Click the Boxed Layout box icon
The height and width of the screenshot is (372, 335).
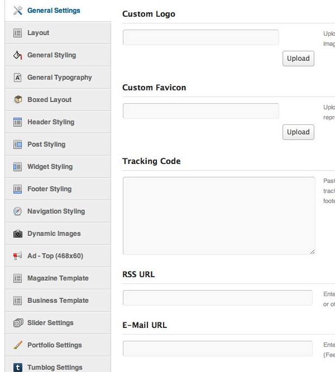click(x=17, y=100)
